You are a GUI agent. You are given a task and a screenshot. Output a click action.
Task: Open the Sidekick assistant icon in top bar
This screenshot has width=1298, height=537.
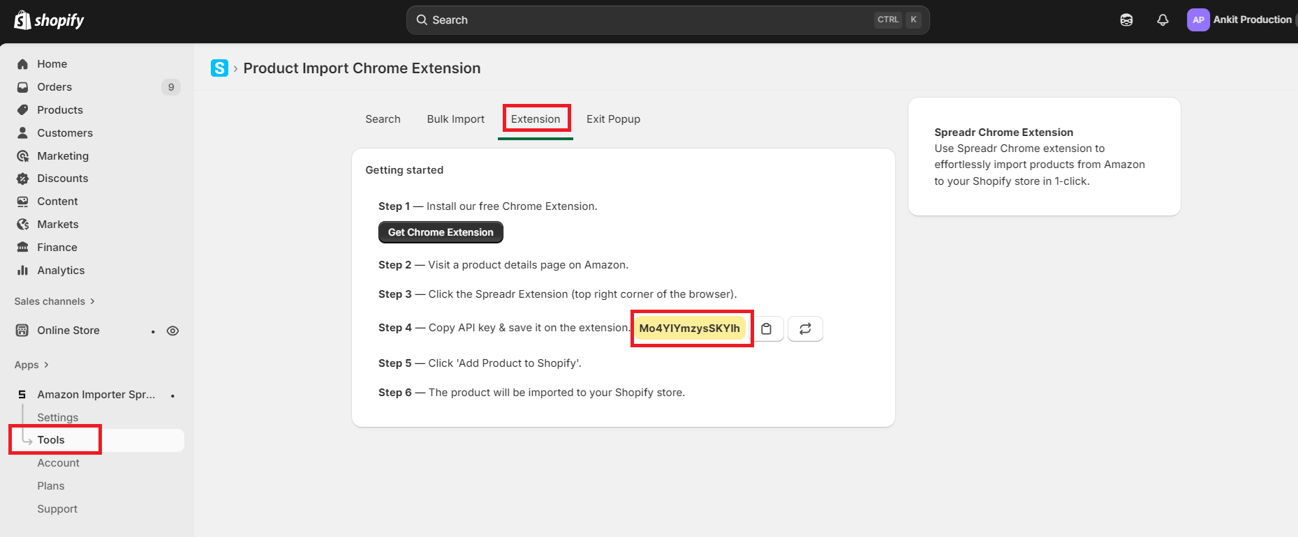click(x=1126, y=20)
